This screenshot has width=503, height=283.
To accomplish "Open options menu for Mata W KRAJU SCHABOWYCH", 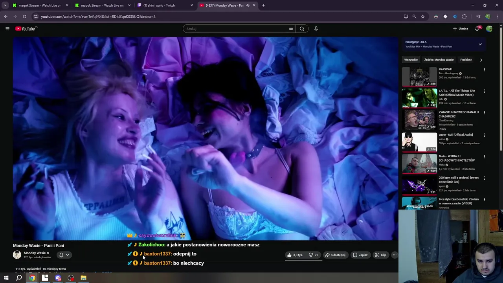I will [484, 157].
